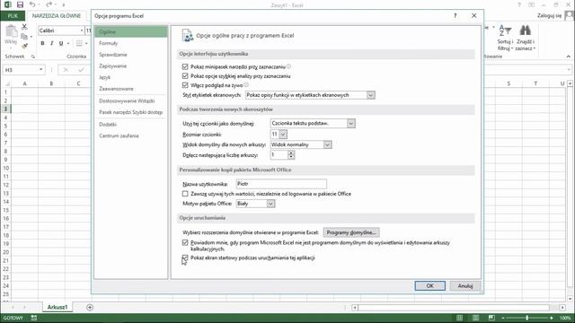Select the Dodatki category

point(130,125)
